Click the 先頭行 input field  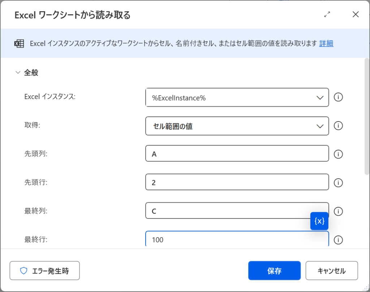[237, 182]
